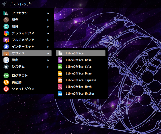Click the rocket launcher icon in the panel

(4, 4)
